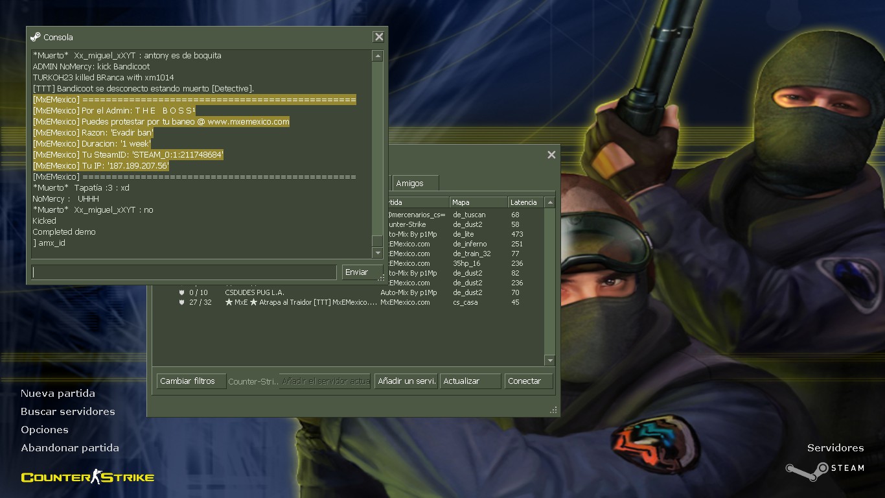
Task: Click the 'Por el Admin: T H E B O S S' line
Action: (115, 111)
